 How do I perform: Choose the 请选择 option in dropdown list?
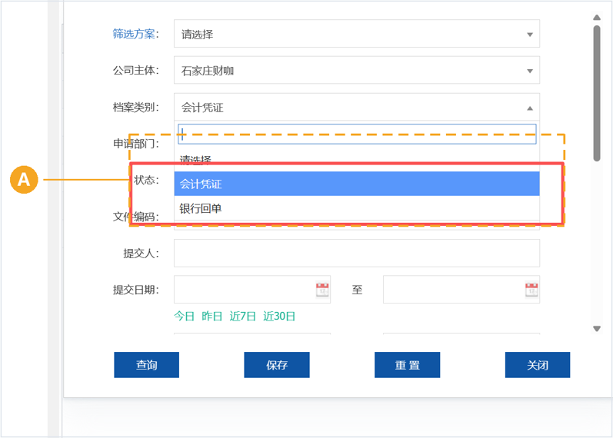(357, 159)
